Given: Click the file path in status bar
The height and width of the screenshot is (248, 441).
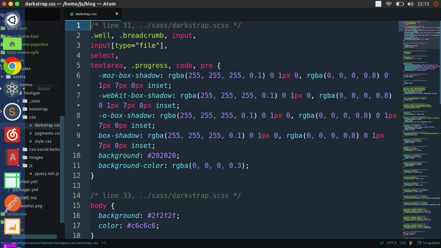Looking at the screenshot, I should (49, 243).
